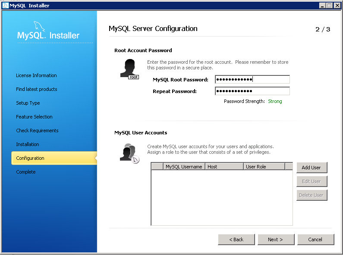The height and width of the screenshot is (255, 343).
Task: Select the highlighted Configuration step
Action: (54, 158)
